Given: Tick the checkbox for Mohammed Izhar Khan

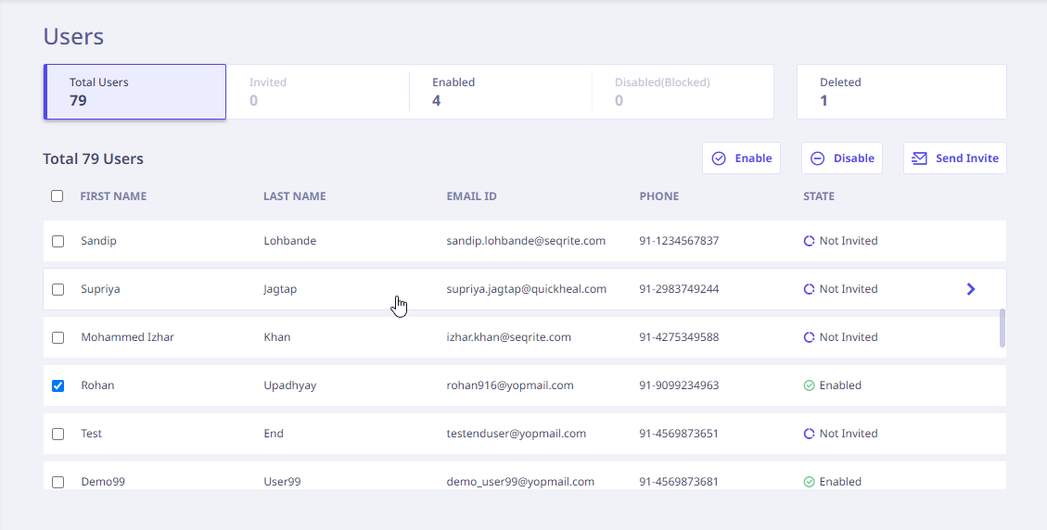Looking at the screenshot, I should pos(57,337).
